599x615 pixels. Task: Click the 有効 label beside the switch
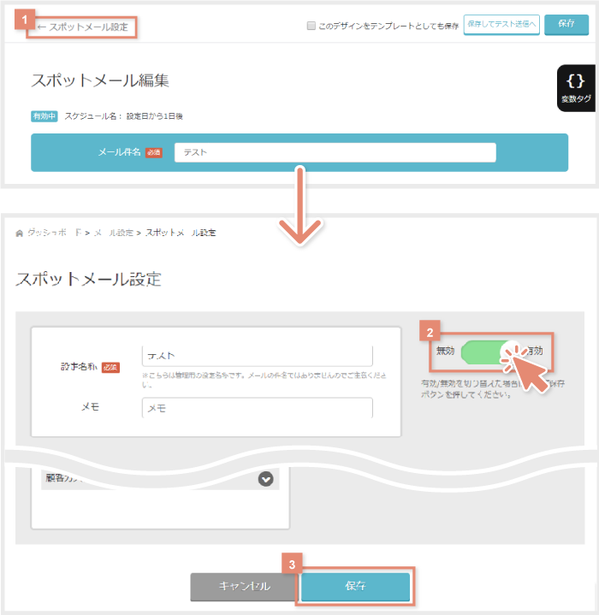(535, 350)
